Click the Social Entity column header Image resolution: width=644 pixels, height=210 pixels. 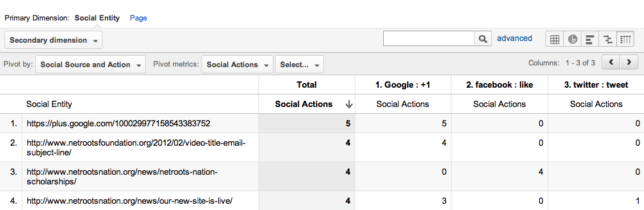(49, 104)
